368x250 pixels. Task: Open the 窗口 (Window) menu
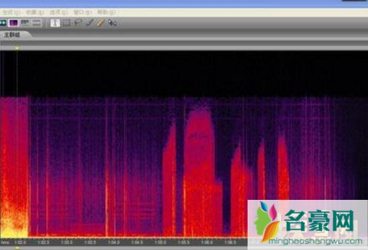[x=82, y=13]
